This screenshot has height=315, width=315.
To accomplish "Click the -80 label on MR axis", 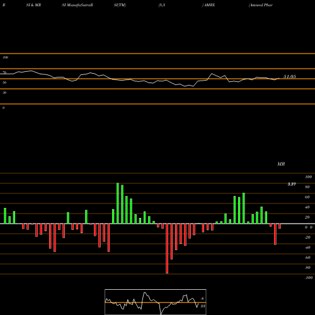I will (x=307, y=268).
